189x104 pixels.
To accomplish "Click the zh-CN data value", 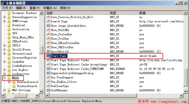I will [x=143, y=64].
